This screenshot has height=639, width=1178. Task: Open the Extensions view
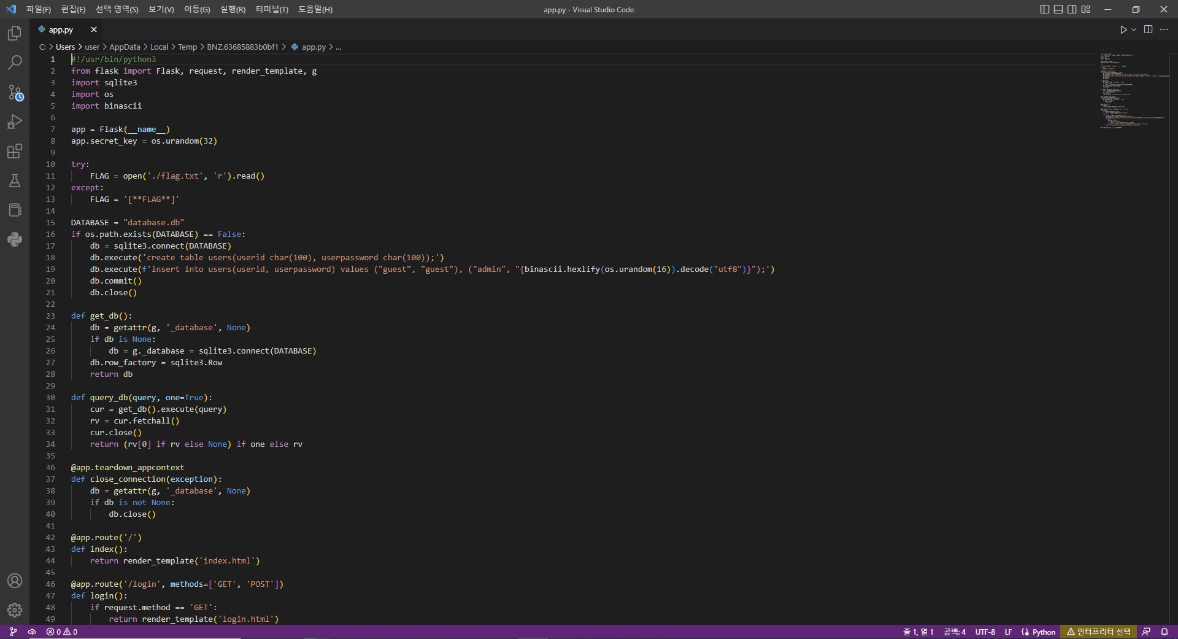(15, 151)
